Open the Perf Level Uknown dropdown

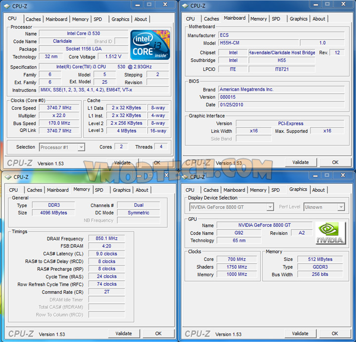click(x=341, y=207)
